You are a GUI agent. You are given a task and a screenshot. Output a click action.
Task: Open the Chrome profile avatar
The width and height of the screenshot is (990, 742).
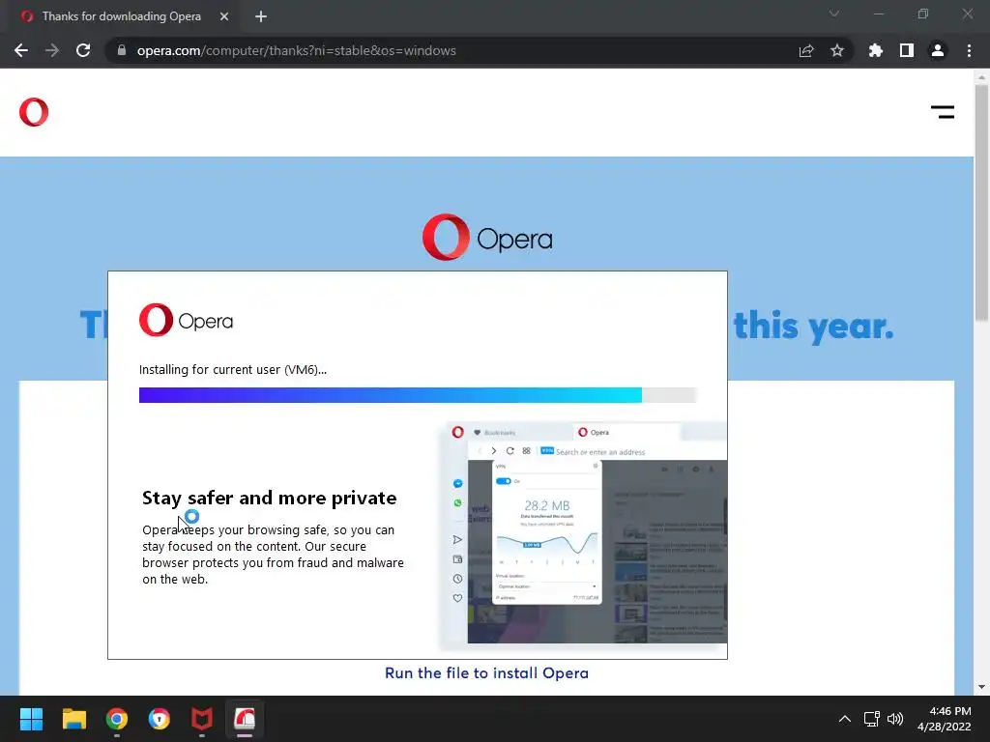coord(938,50)
